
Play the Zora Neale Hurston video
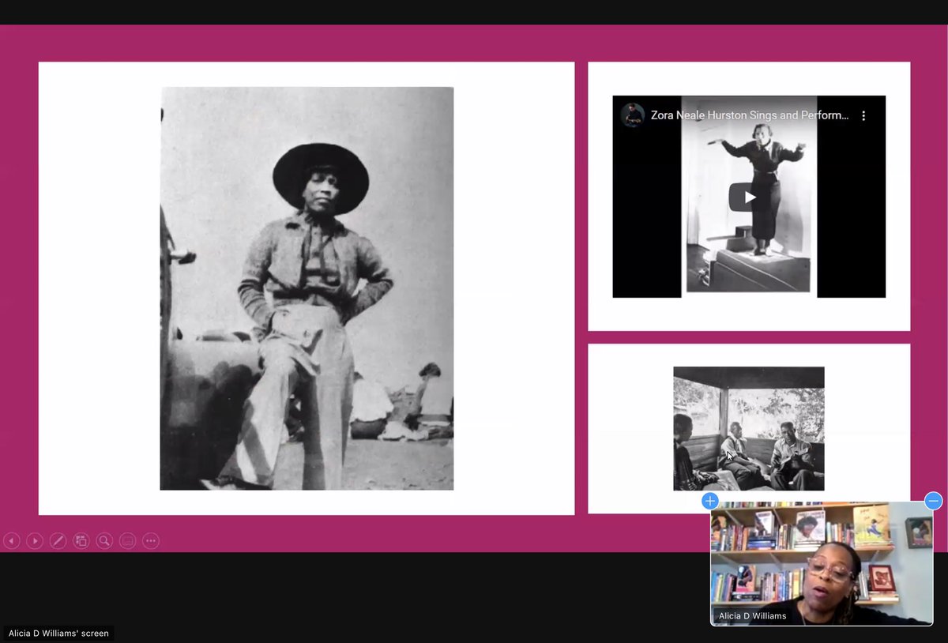click(x=749, y=197)
